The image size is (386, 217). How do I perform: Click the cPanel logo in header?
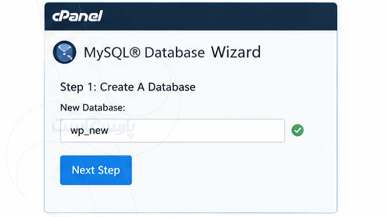[x=77, y=16]
